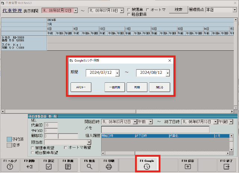Open F3 設定 settings button
Image resolution: width=239 pixels, height=173 pixels.
tap(49, 165)
